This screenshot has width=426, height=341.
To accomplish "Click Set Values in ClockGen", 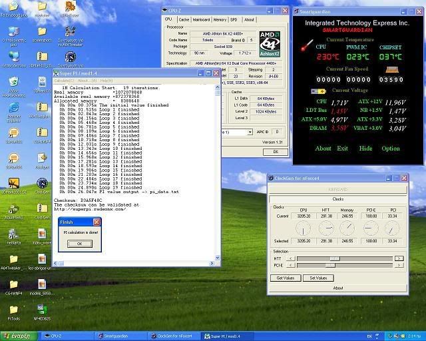I will 318,278.
